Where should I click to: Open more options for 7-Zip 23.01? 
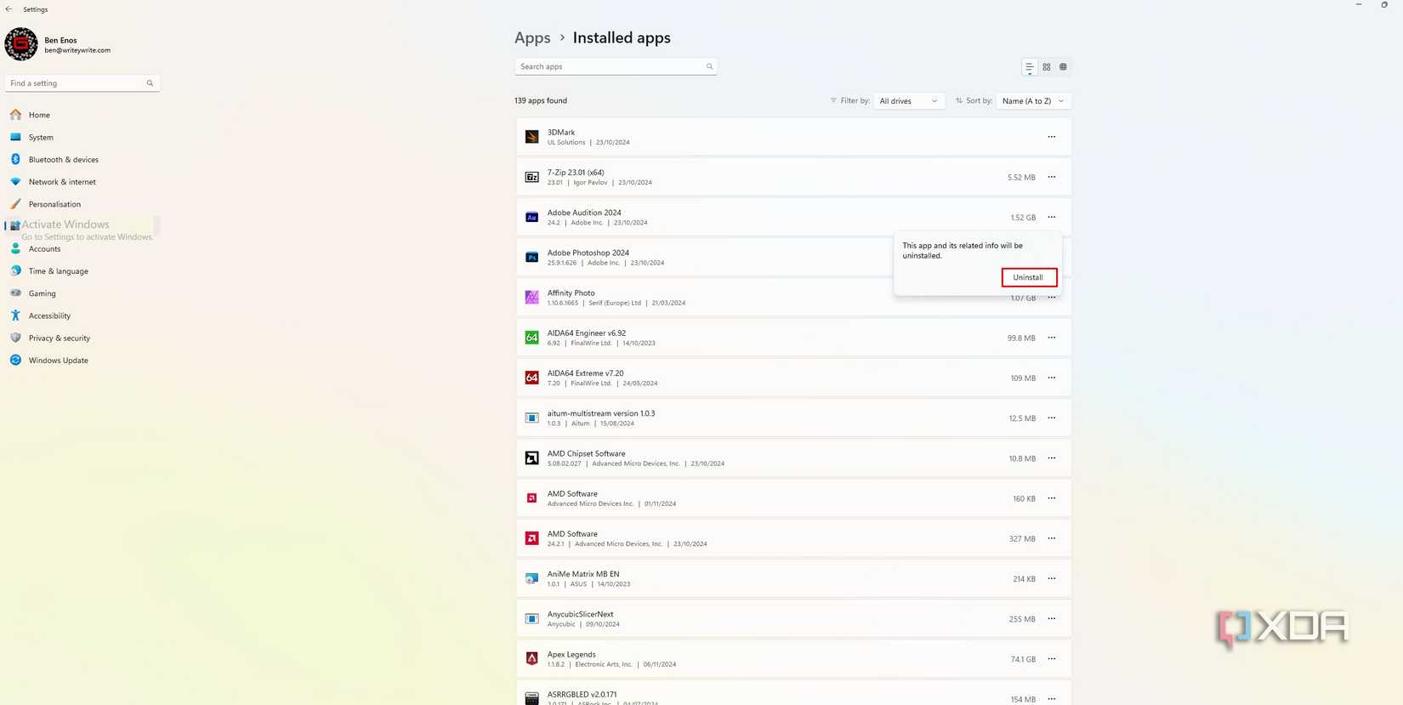1052,177
